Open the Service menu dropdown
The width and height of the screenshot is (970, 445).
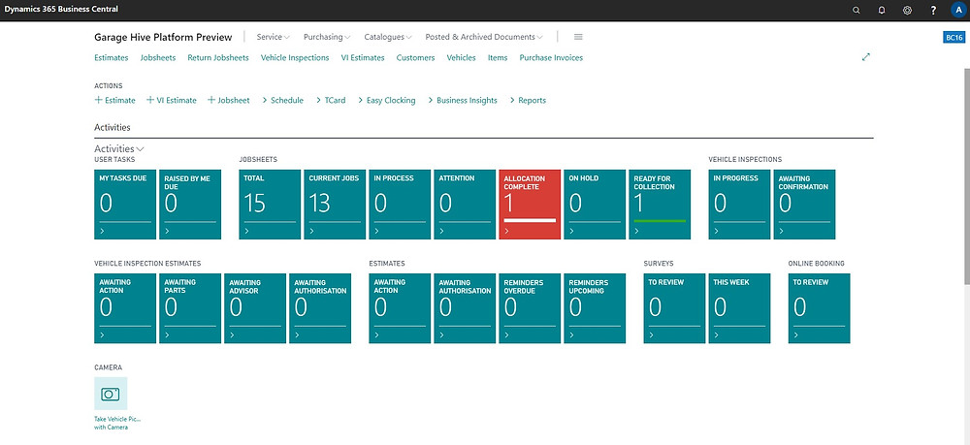273,37
